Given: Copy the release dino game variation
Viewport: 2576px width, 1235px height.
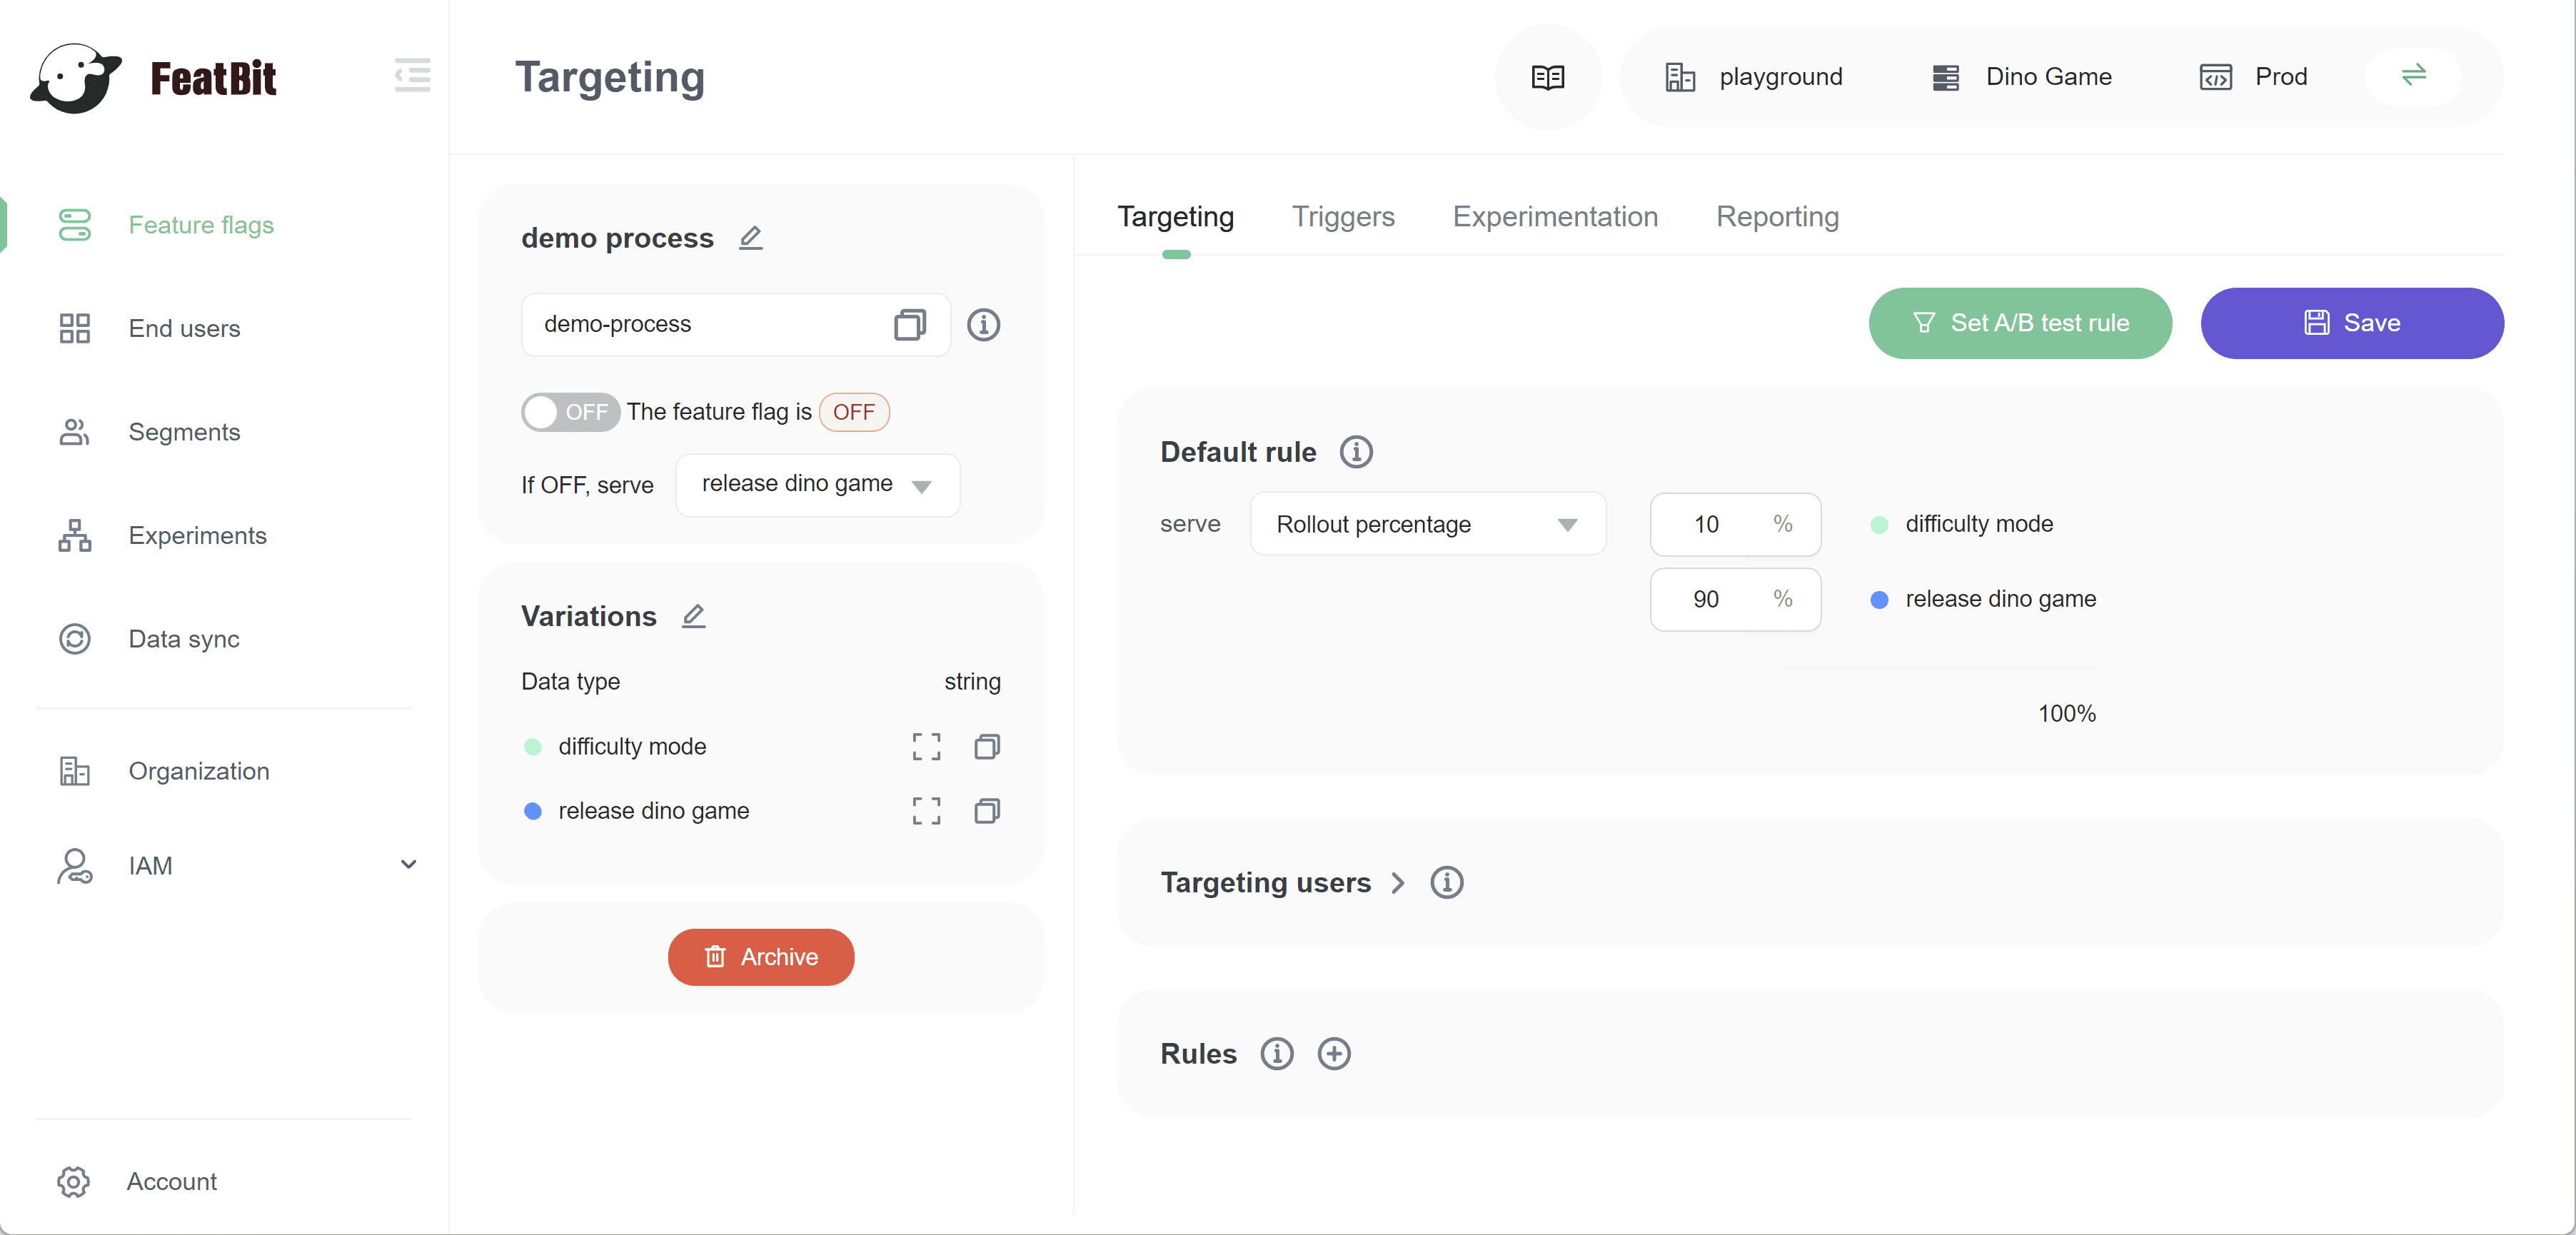Looking at the screenshot, I should [987, 811].
